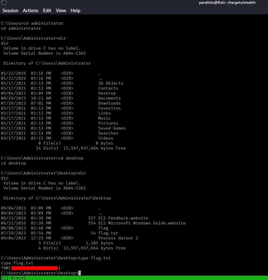The height and width of the screenshot is (280, 268).
Task: Click the Documents folder in Administrator listing
Action: click(x=109, y=98)
